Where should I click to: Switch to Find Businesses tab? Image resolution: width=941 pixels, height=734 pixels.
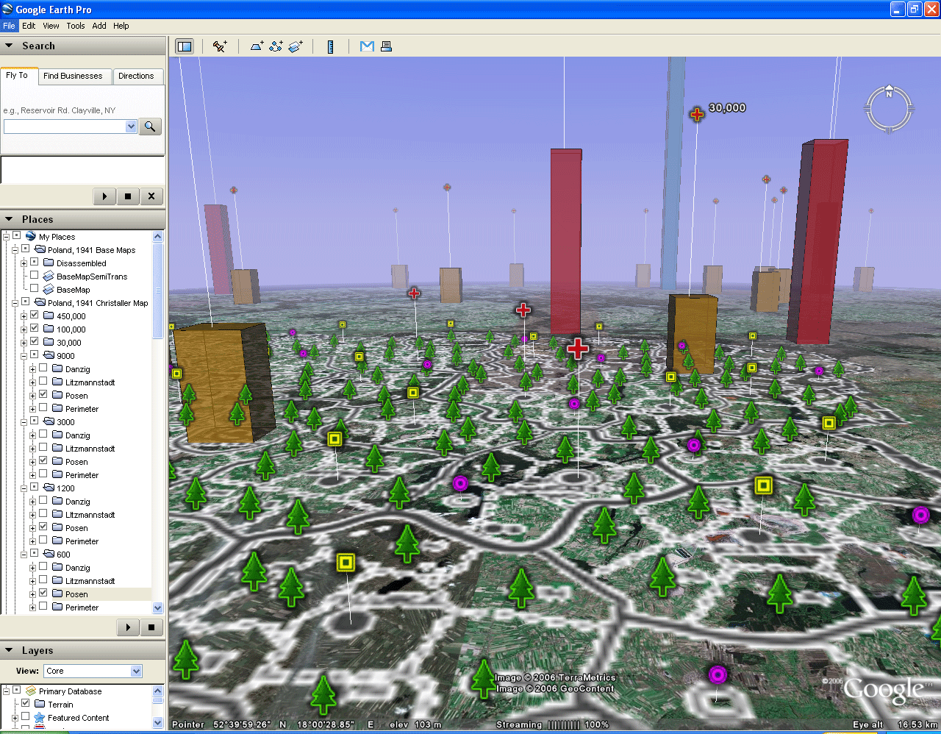pyautogui.click(x=73, y=76)
